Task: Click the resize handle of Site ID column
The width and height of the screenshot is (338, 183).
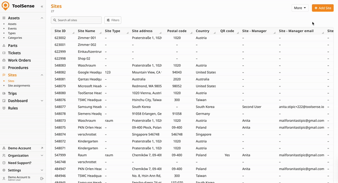Action: 74,33
